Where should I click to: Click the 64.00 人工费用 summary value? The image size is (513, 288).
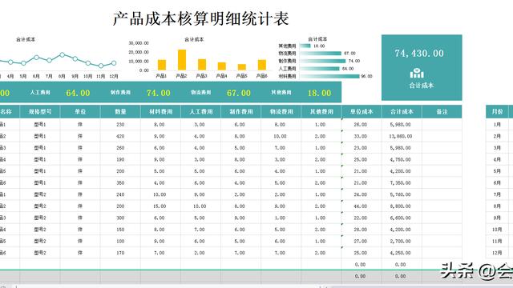78,93
